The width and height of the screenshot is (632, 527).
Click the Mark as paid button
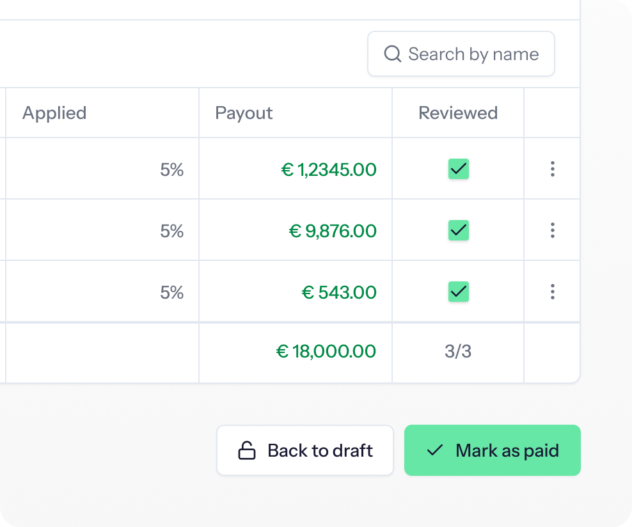coord(492,450)
